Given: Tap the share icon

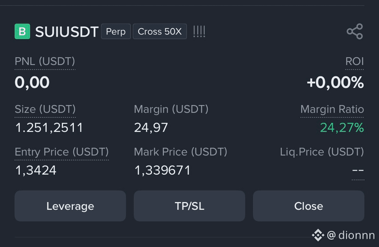Looking at the screenshot, I should [x=355, y=32].
